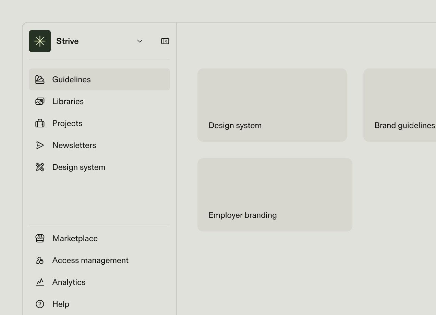Viewport: 436px width, 315px height.
Task: Click the Strive asterisk logo icon
Action: [x=40, y=41]
